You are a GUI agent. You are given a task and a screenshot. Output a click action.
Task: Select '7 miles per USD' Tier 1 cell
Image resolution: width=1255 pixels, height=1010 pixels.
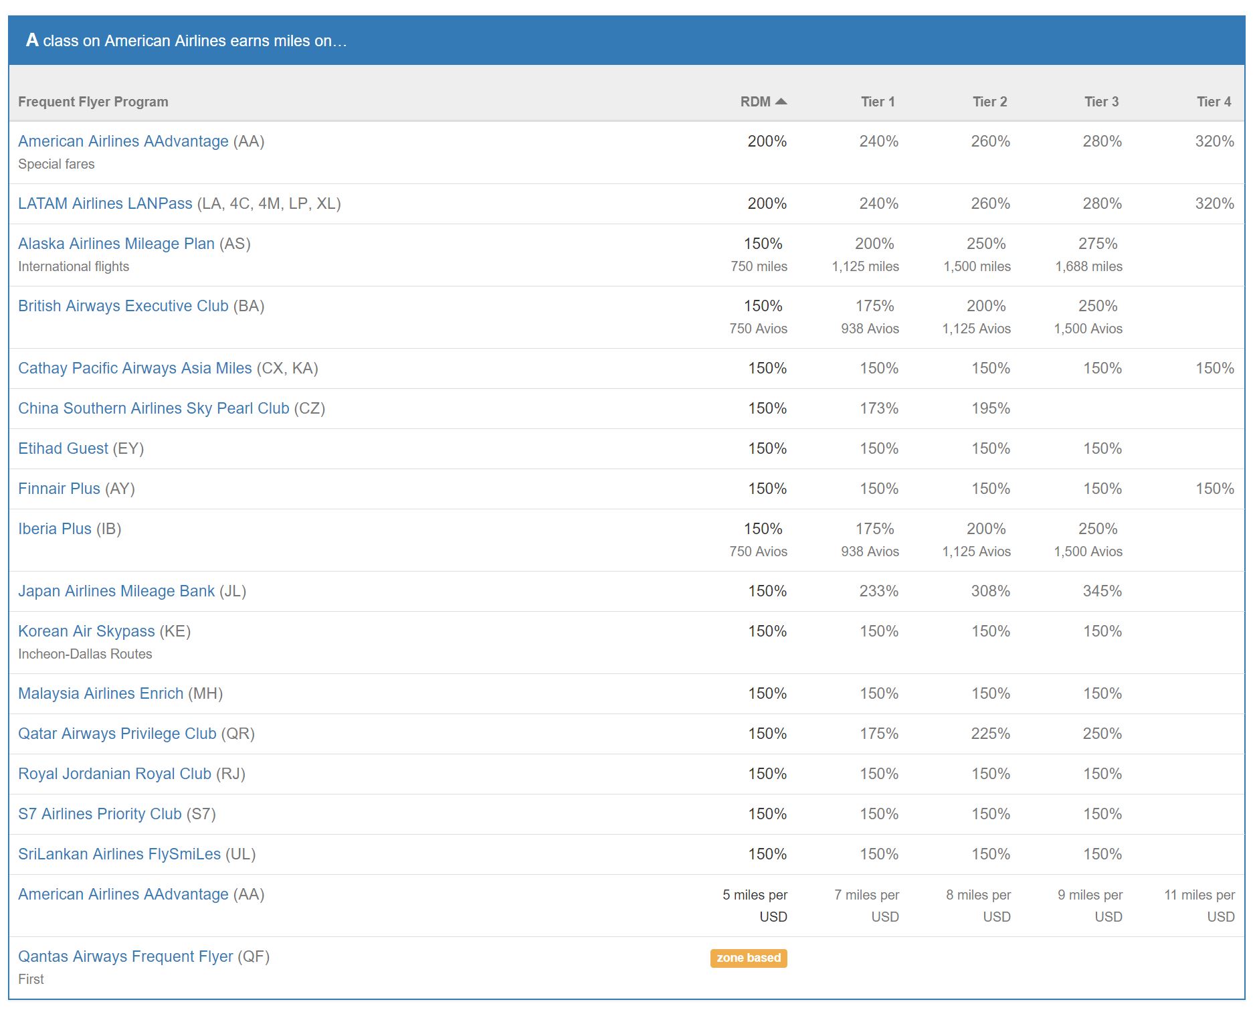click(866, 906)
